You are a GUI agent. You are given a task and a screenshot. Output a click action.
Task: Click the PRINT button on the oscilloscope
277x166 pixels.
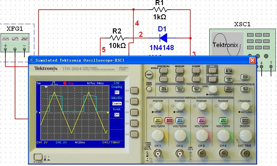coord(149,75)
